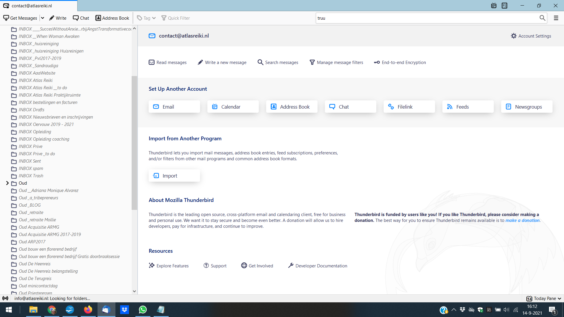Select folder INBOX _huisreiniging Huisreinigen
This screenshot has width=564, height=317.
51,51
